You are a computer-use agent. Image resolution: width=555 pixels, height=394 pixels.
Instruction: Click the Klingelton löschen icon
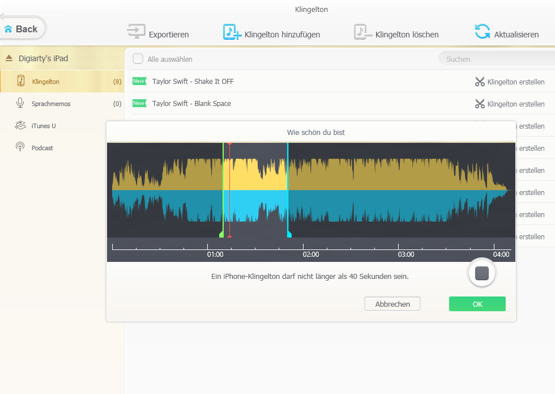click(x=363, y=32)
